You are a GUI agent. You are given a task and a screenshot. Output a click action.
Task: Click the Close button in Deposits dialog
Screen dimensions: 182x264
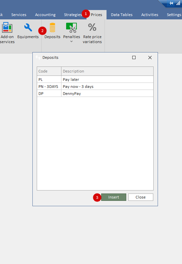pyautogui.click(x=141, y=197)
